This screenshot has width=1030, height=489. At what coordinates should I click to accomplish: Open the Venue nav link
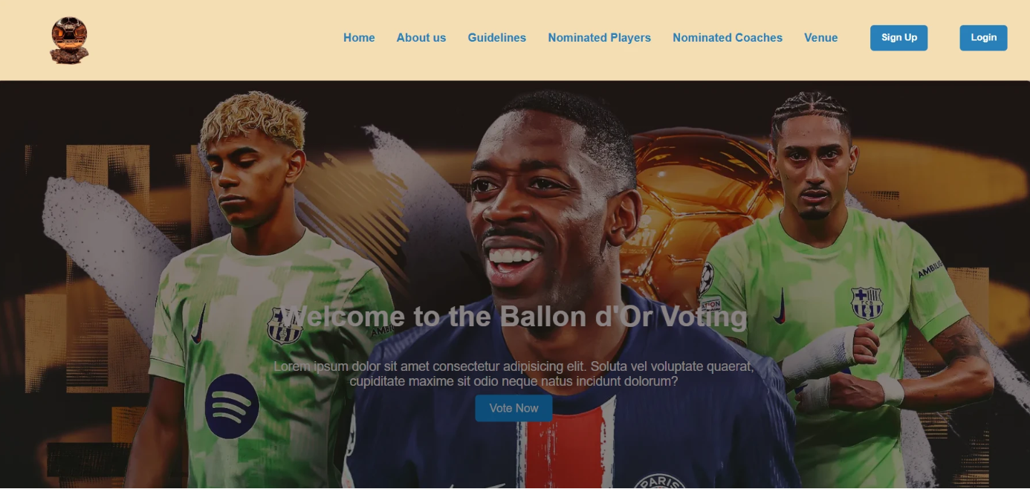tap(821, 38)
